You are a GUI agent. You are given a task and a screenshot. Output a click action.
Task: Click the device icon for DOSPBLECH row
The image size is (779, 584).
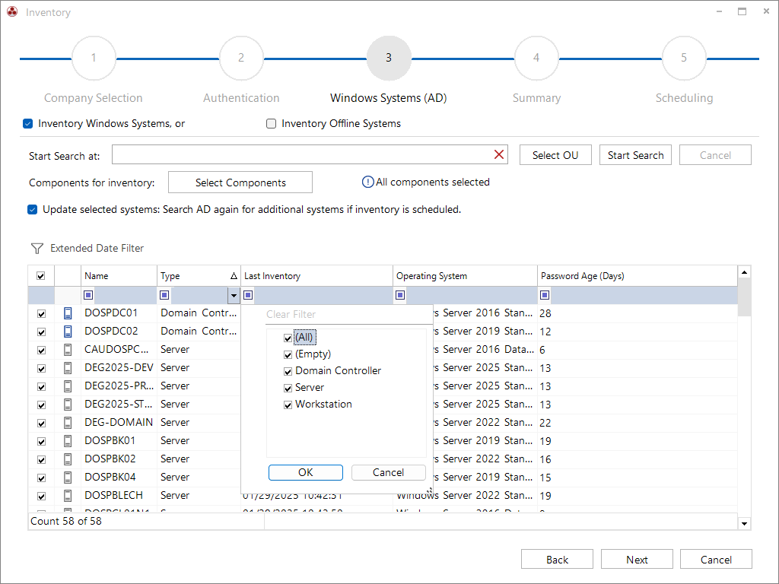[68, 496]
